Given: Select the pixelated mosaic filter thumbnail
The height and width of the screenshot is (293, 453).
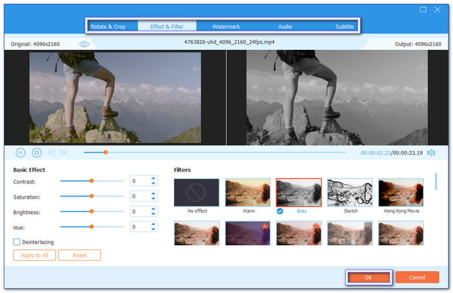Looking at the screenshot, I should tap(350, 233).
